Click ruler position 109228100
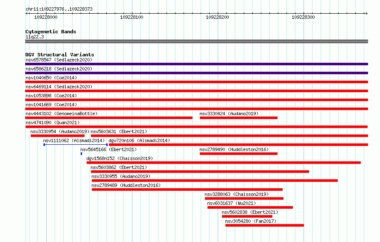Viewport: 380px width, 242px height. [x=132, y=17]
